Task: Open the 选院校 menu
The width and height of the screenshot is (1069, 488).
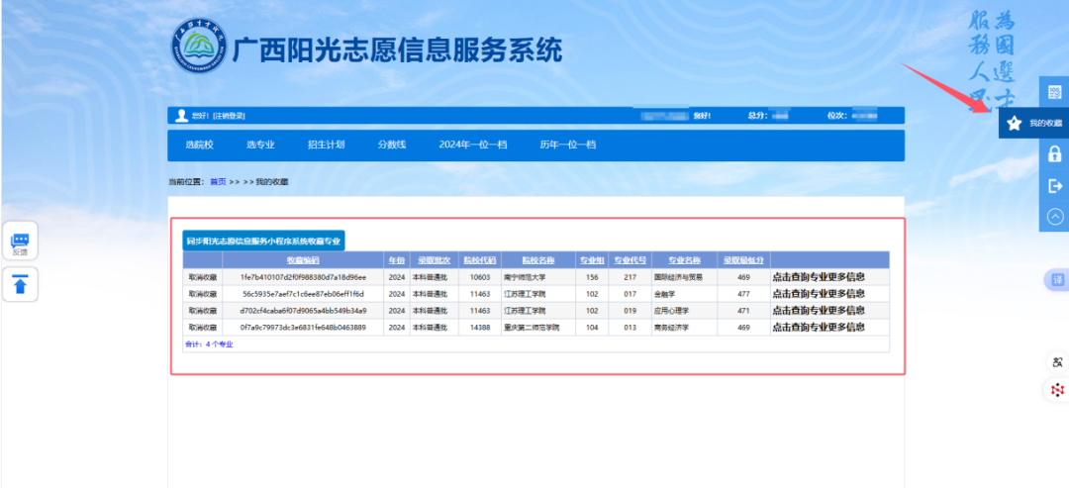Action: tap(199, 145)
